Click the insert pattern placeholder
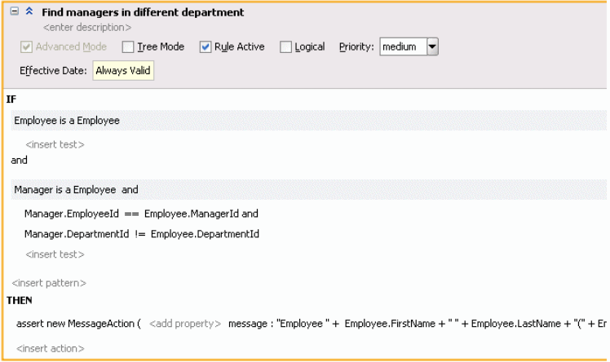This screenshot has width=610, height=362. (x=49, y=283)
